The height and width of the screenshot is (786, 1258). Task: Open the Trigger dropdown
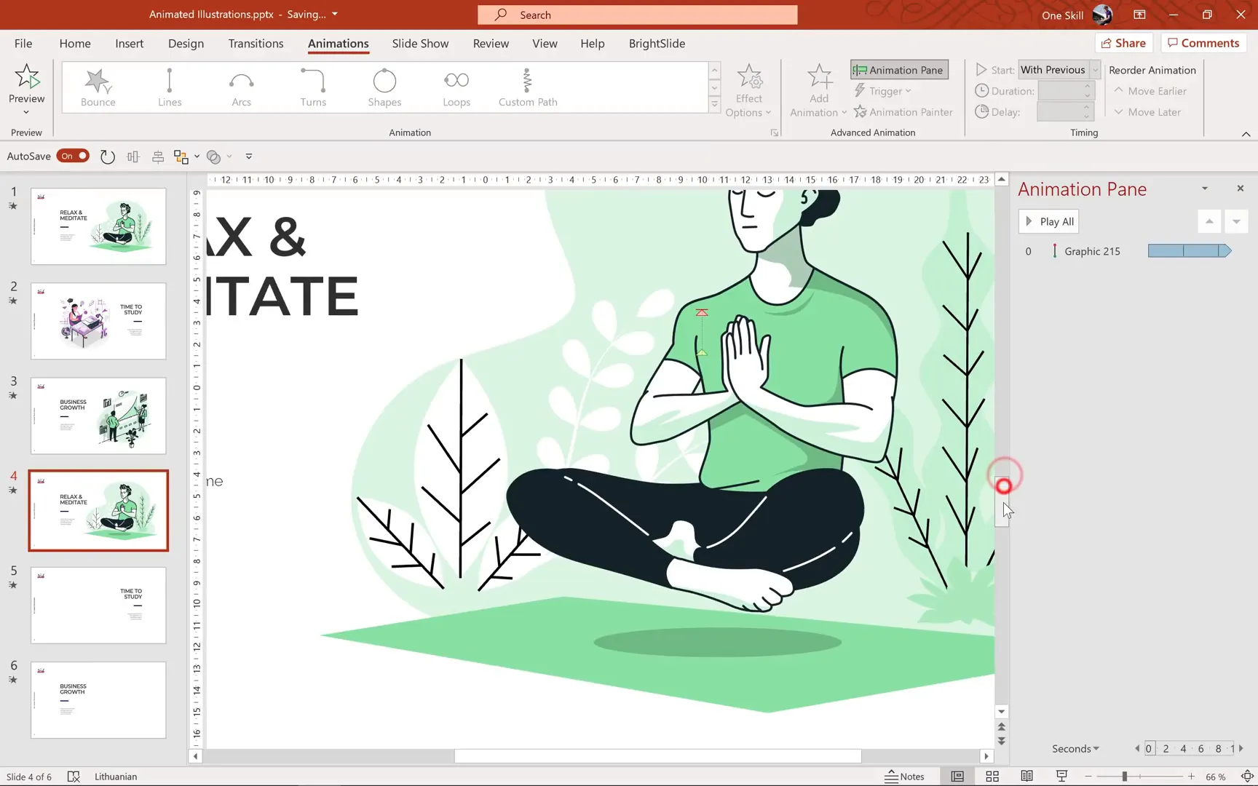click(x=883, y=90)
